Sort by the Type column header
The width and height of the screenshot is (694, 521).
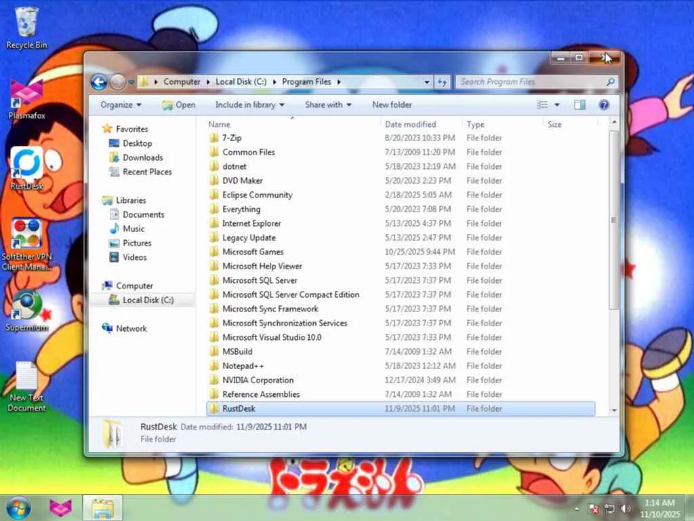tap(502, 125)
